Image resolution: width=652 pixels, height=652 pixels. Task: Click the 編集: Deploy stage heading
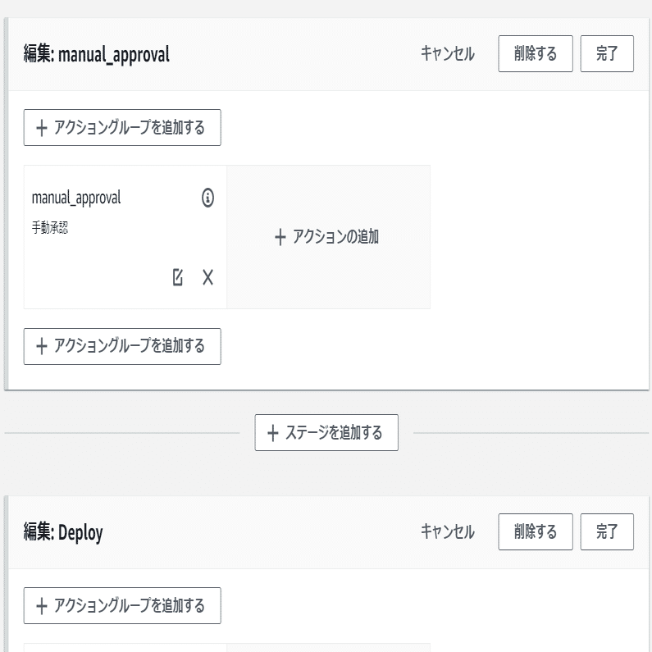point(63,532)
